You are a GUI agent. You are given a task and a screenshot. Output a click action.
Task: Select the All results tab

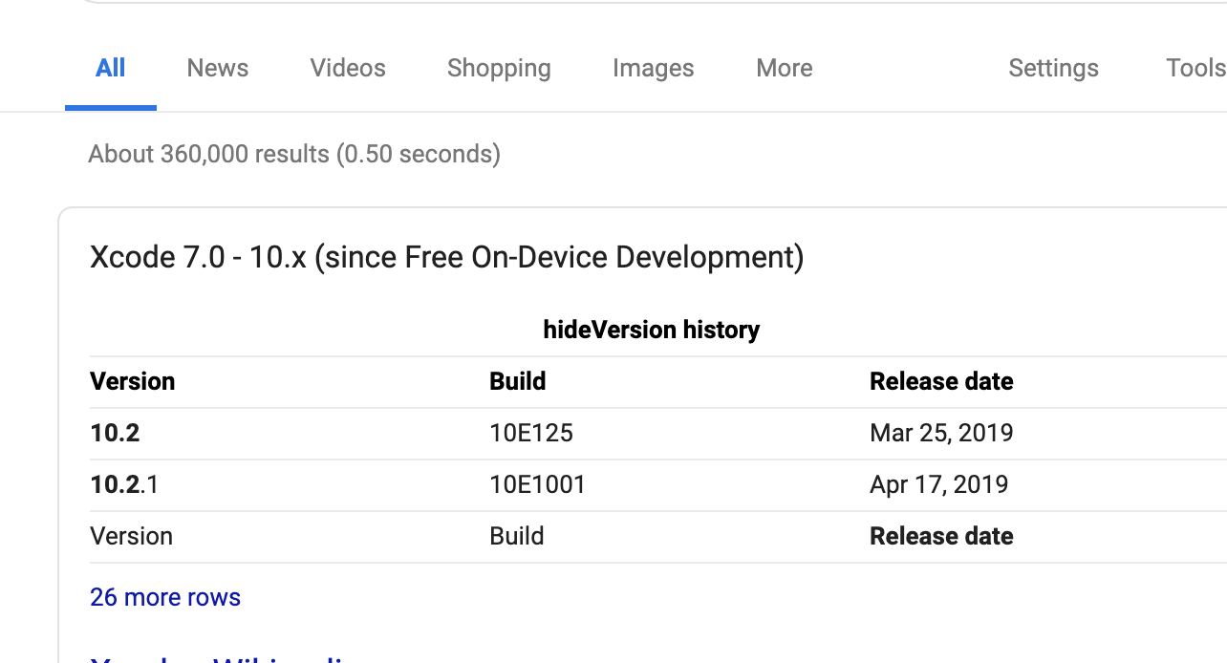(110, 68)
